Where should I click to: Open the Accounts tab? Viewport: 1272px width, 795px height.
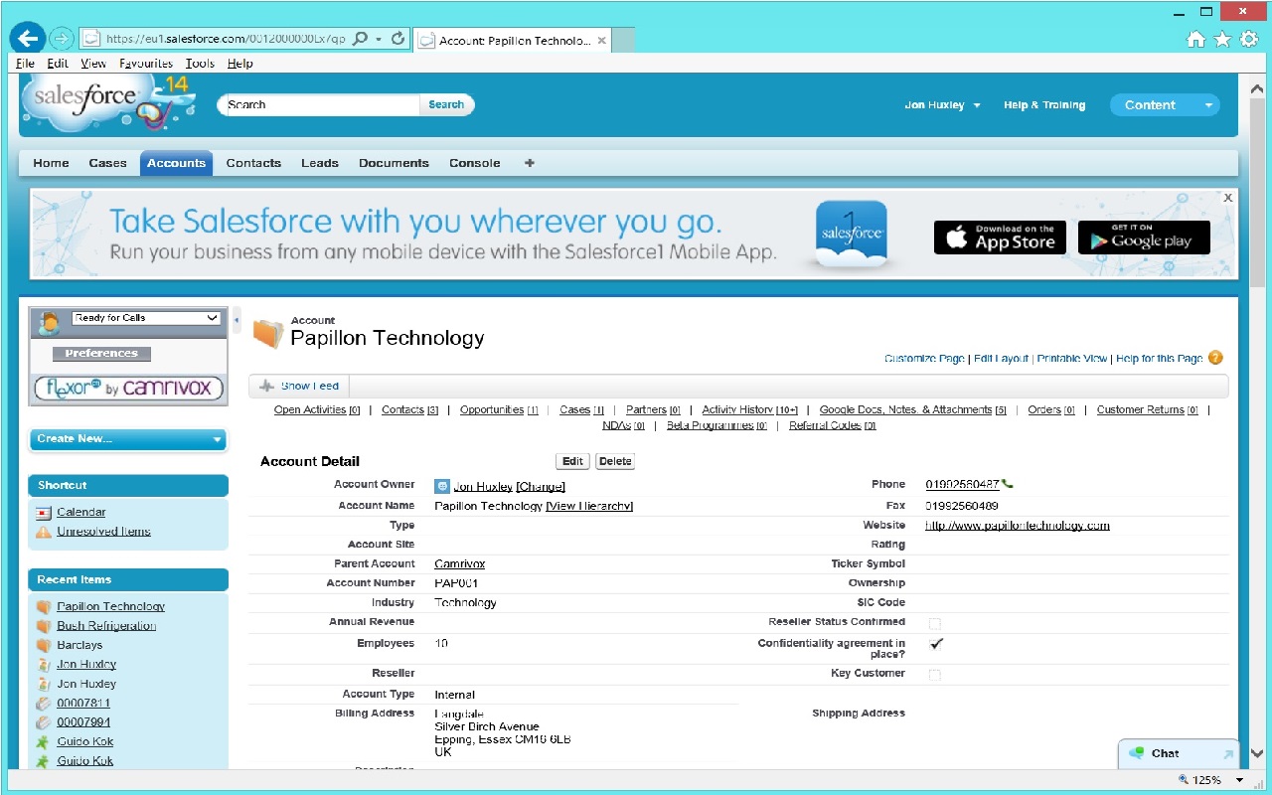(x=176, y=163)
